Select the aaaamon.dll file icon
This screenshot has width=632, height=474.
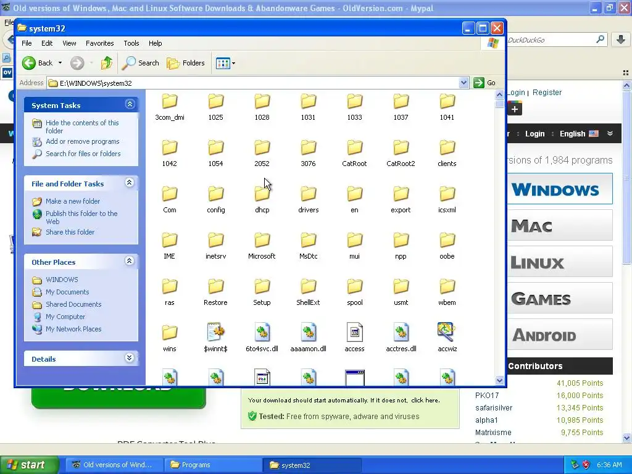(309, 333)
